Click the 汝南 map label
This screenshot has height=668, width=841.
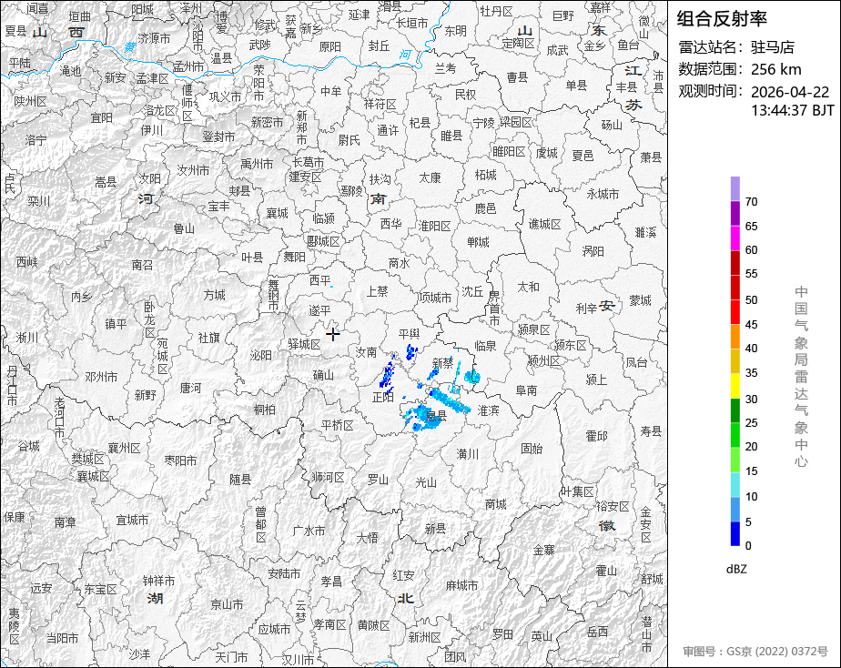click(x=366, y=352)
